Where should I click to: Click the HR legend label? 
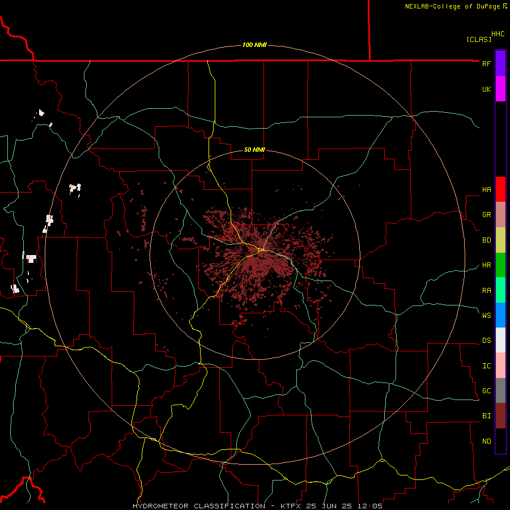pyautogui.click(x=486, y=265)
